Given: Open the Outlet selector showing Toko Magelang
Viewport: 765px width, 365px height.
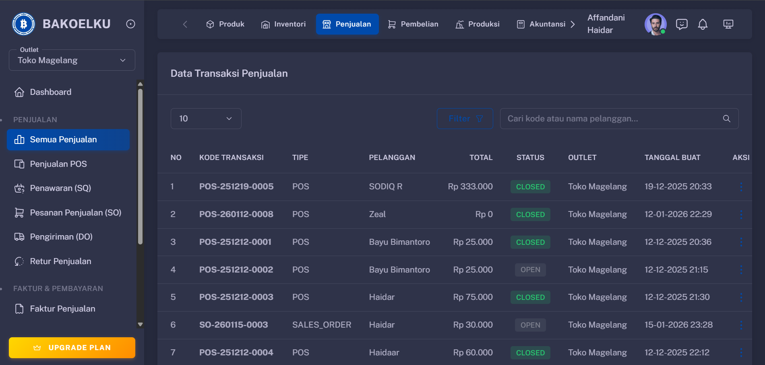Looking at the screenshot, I should [x=72, y=60].
